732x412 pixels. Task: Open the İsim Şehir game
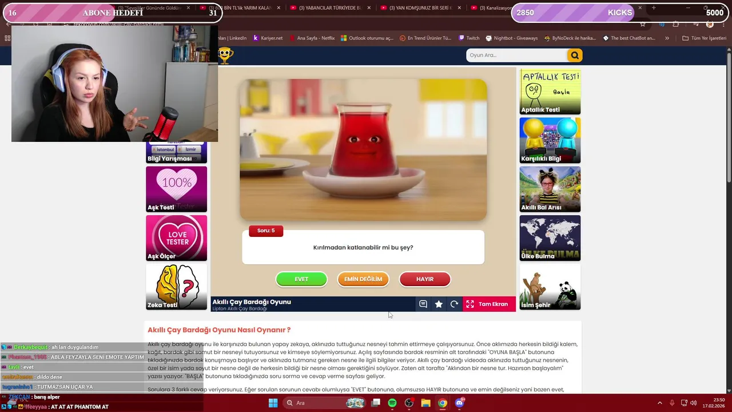pos(550,287)
